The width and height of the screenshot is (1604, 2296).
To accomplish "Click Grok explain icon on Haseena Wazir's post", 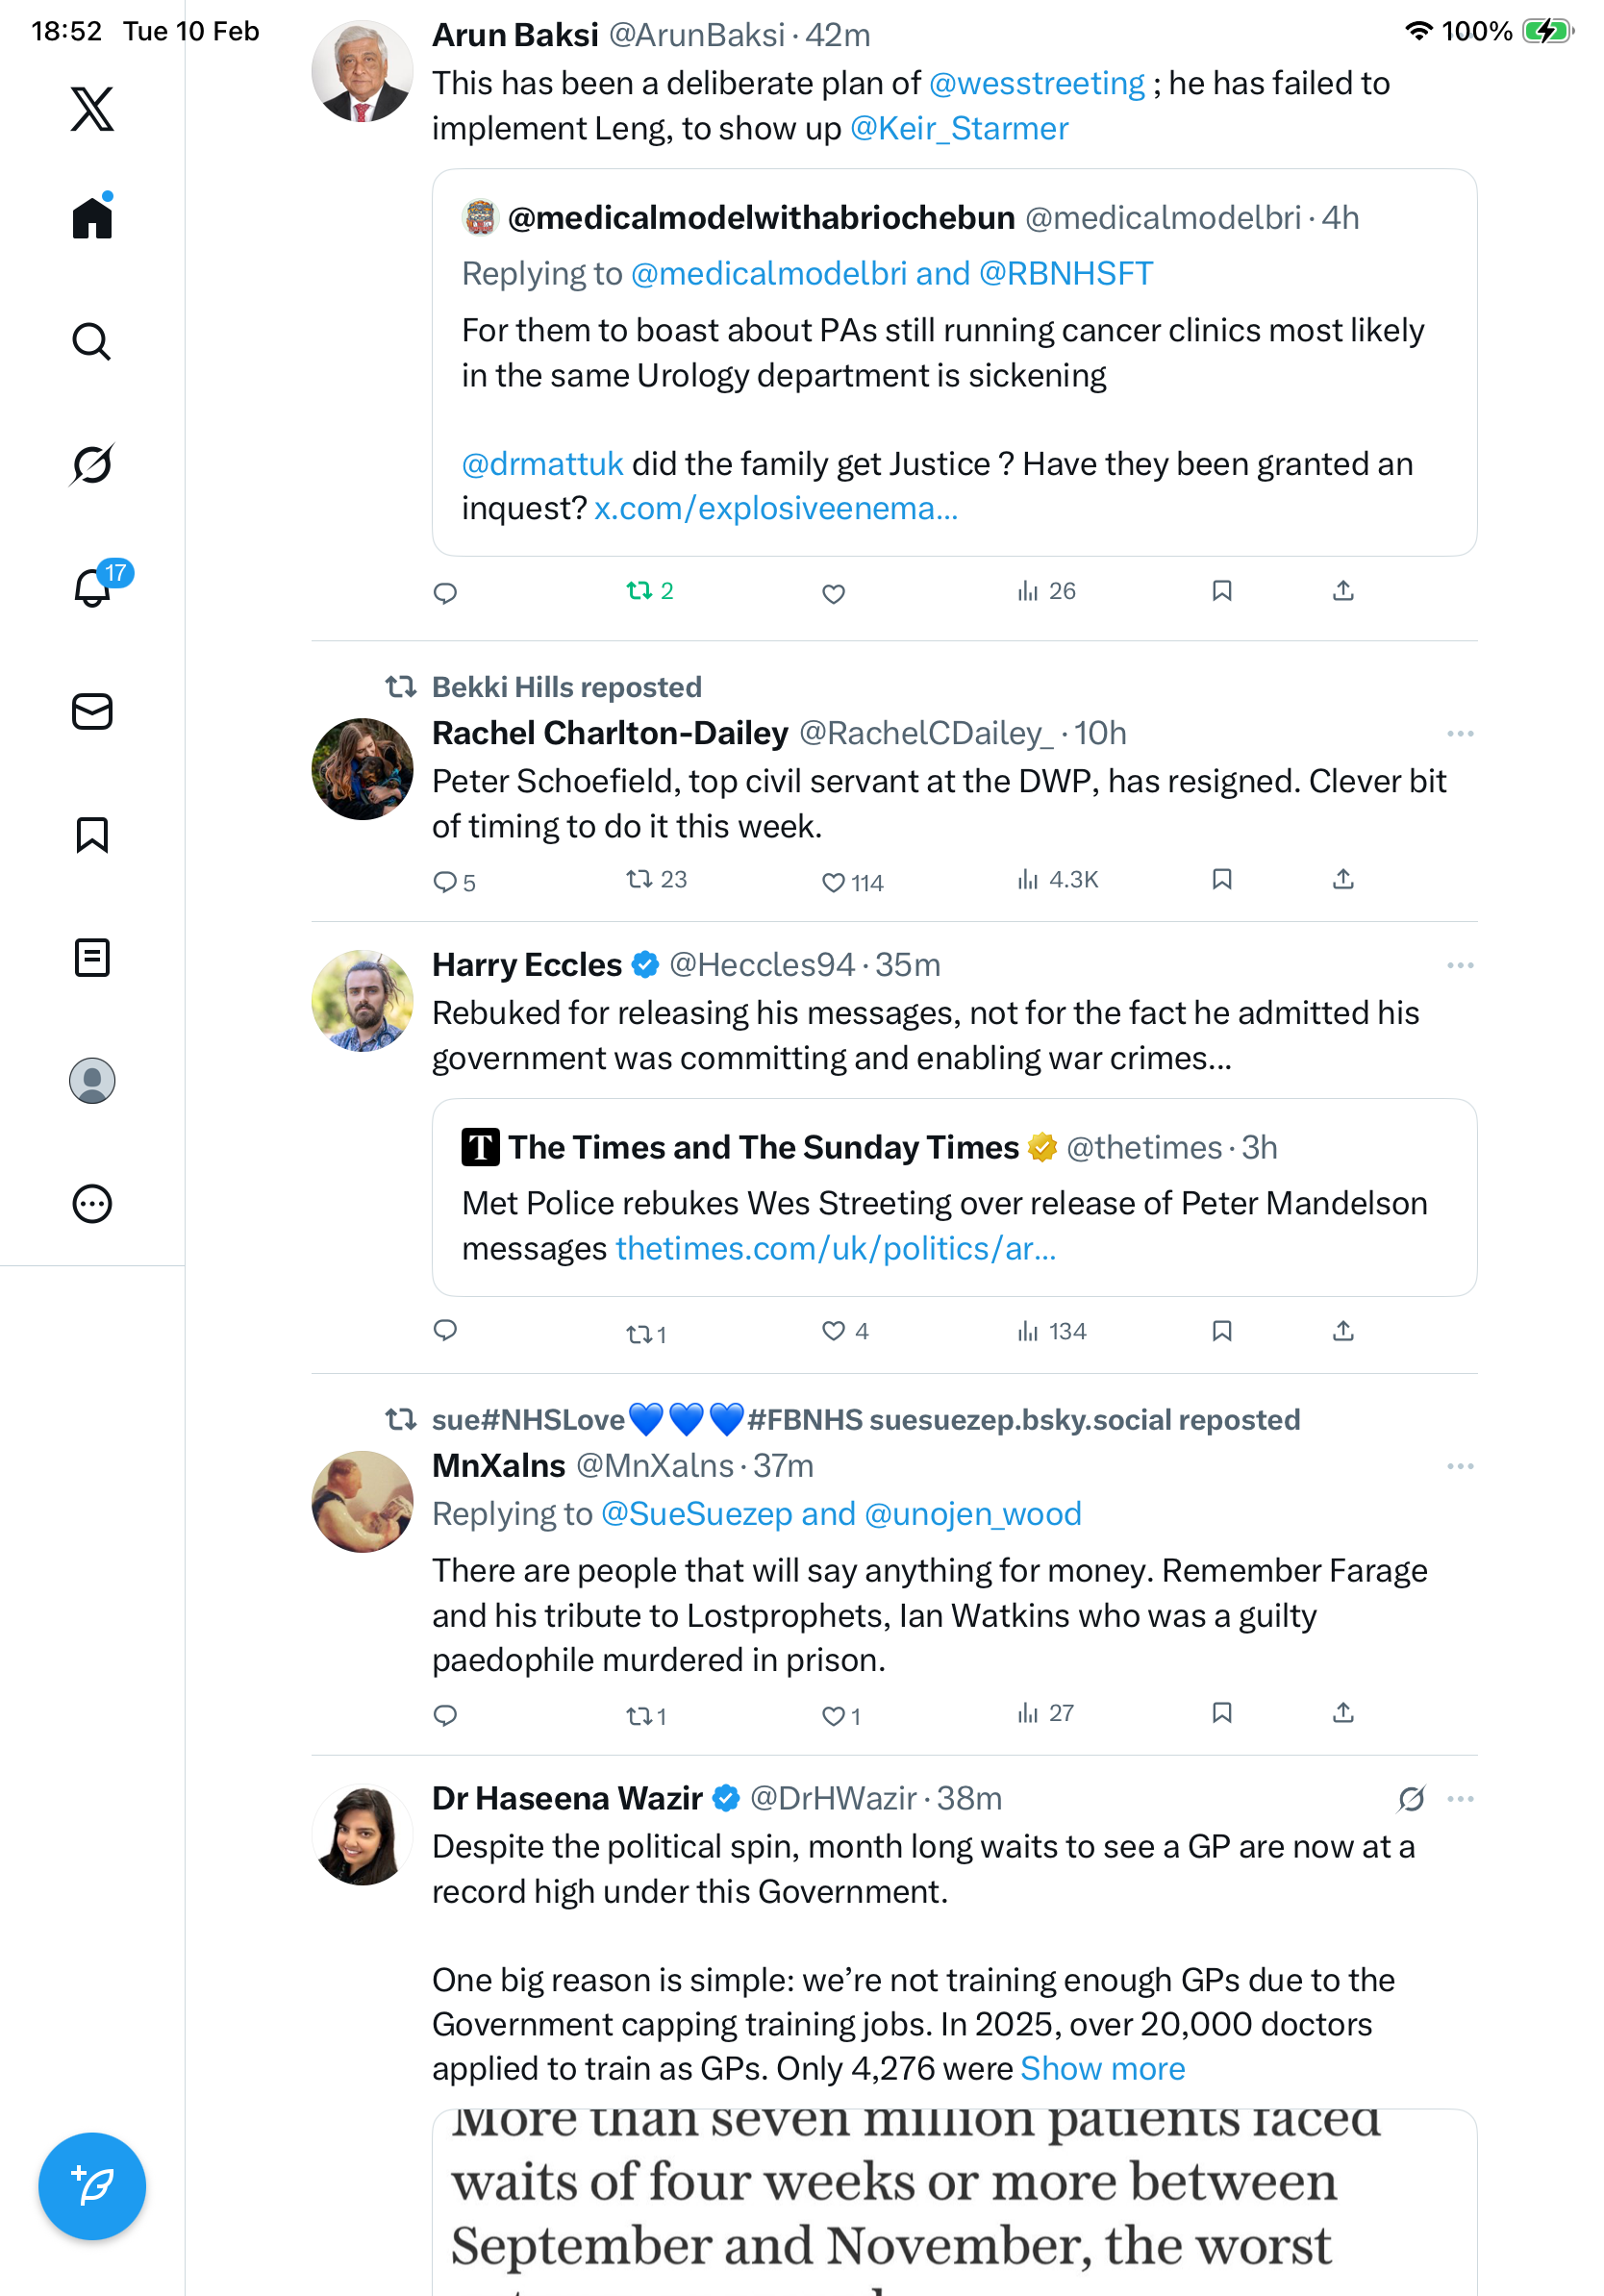I will pos(1411,1799).
